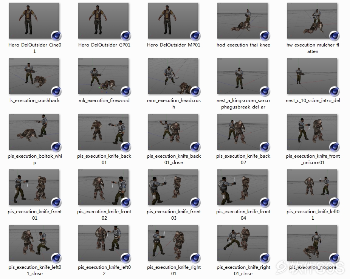Image resolution: width=350 pixels, height=279 pixels.
Task: Click Cinema 4D badge on Hero_DelOutsider_MP01
Action: pos(195,36)
